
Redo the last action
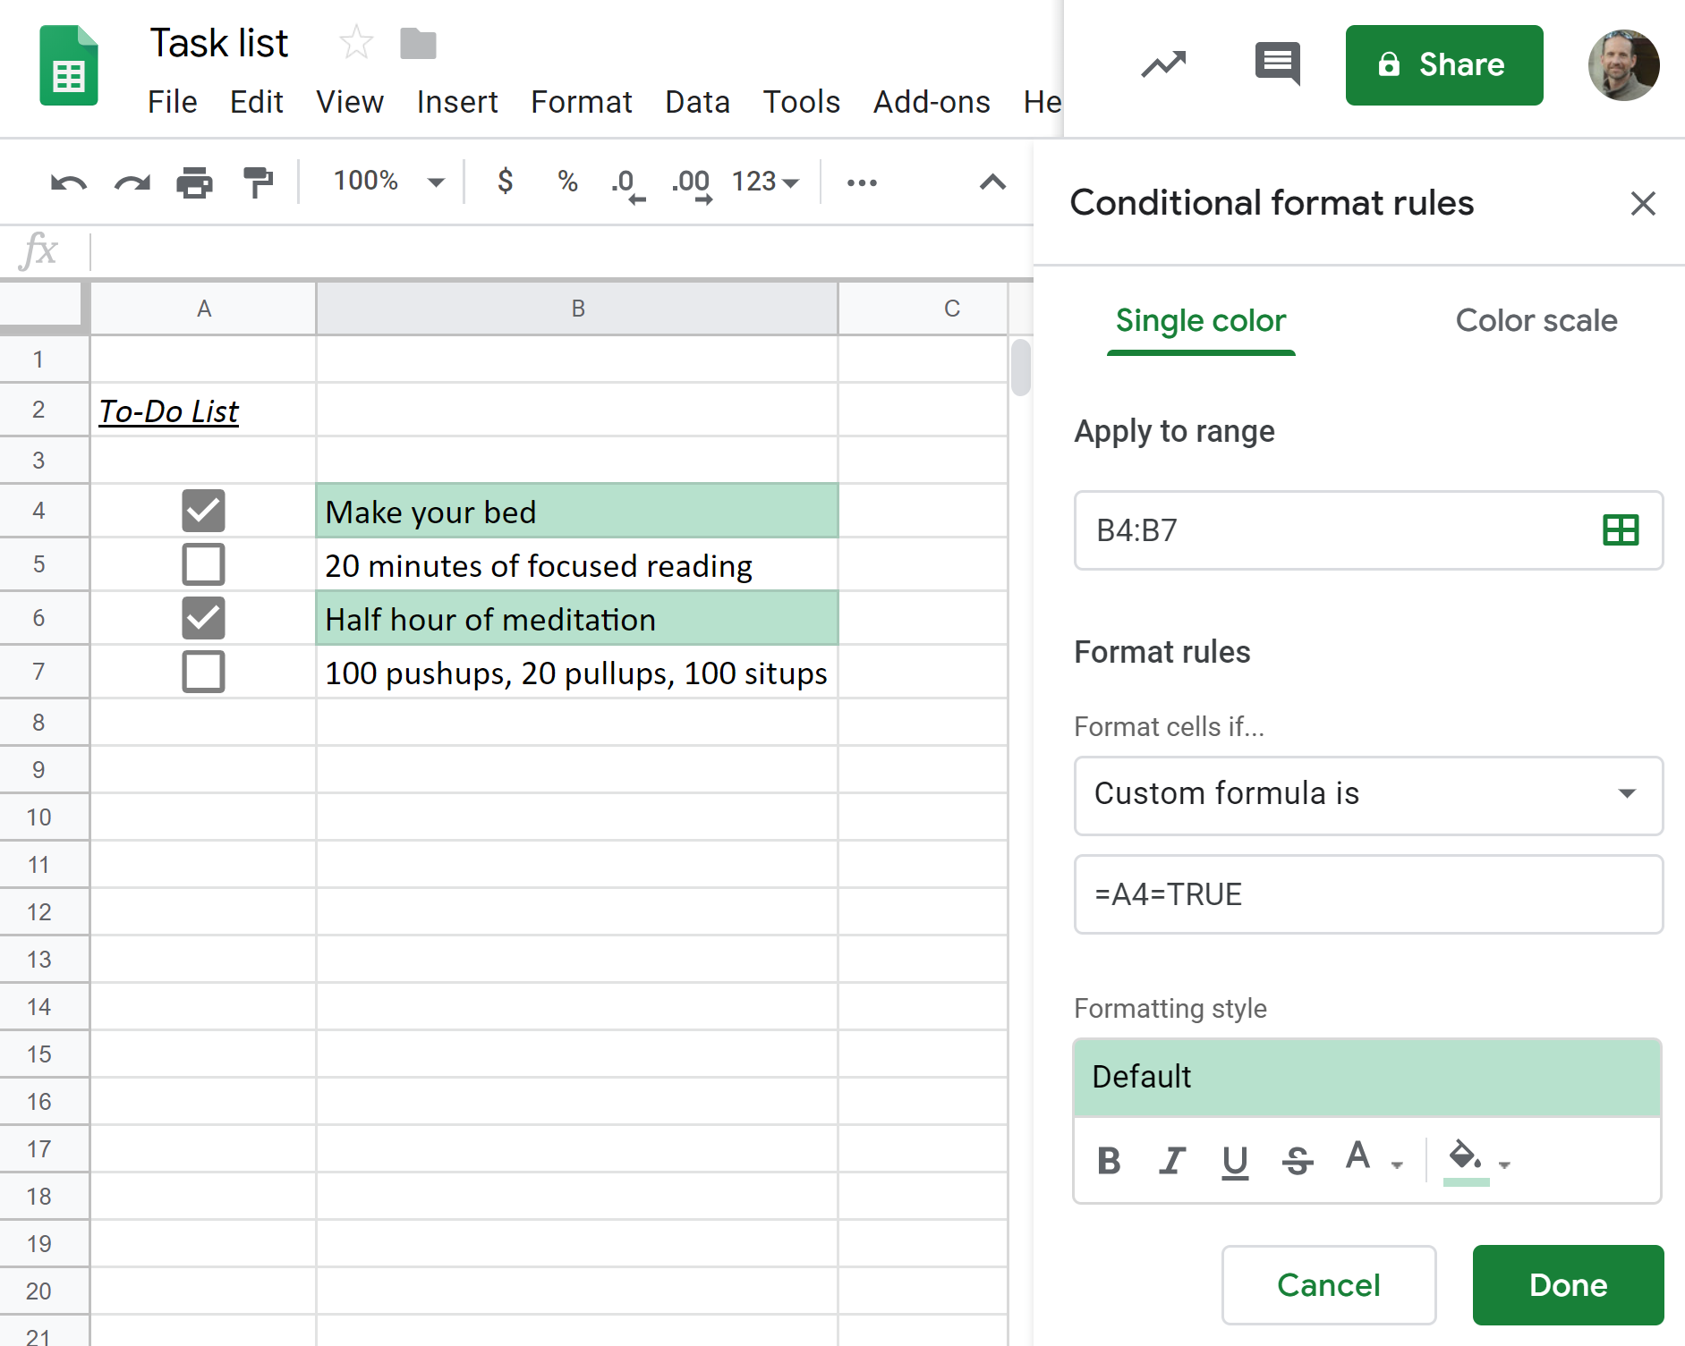tap(132, 182)
